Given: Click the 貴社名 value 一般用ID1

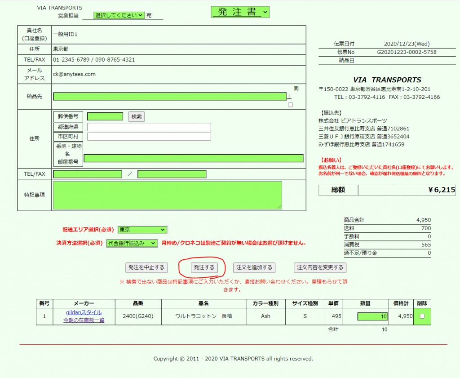Looking at the screenshot, I should pos(65,34).
